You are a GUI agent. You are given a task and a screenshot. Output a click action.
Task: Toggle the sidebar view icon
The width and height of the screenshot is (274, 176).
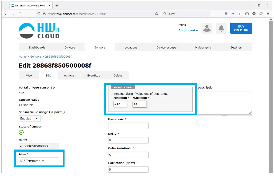247,14
